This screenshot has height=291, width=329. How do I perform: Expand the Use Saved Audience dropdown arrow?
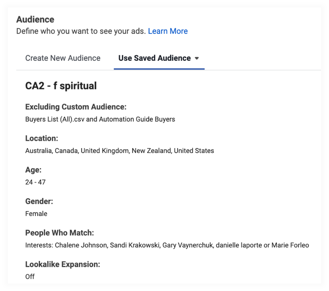197,58
